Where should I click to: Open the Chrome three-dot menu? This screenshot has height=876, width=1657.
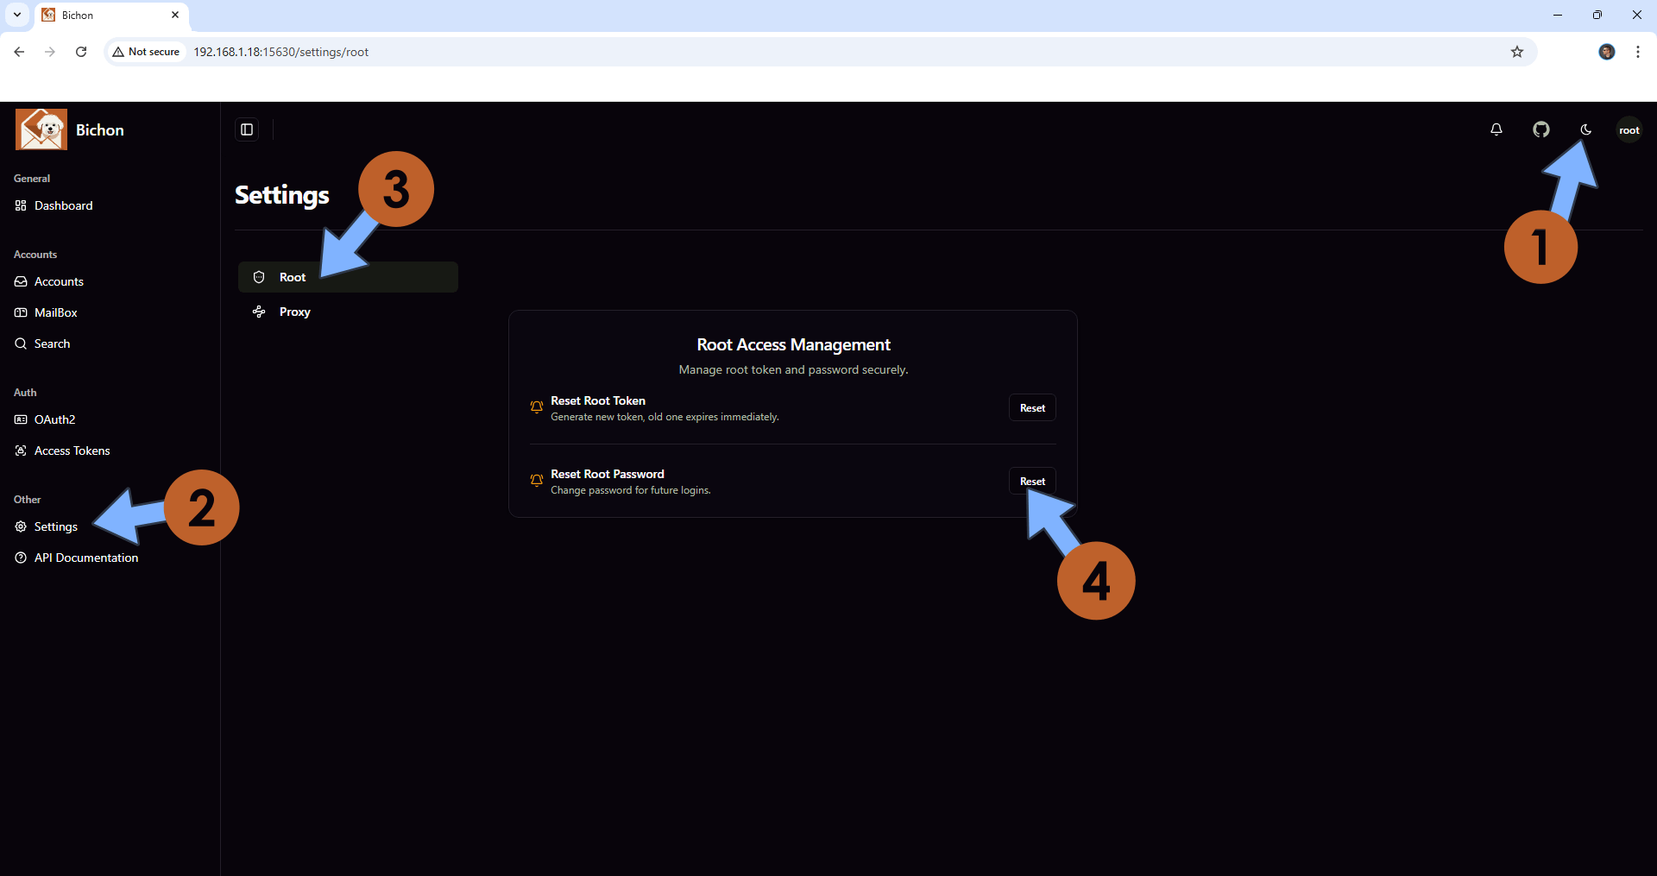pos(1637,52)
